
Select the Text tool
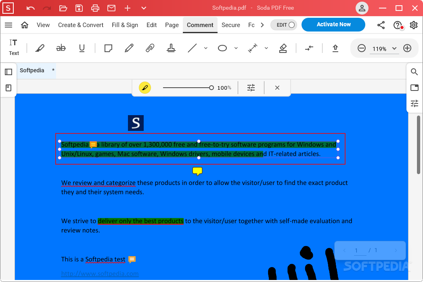tap(14, 47)
